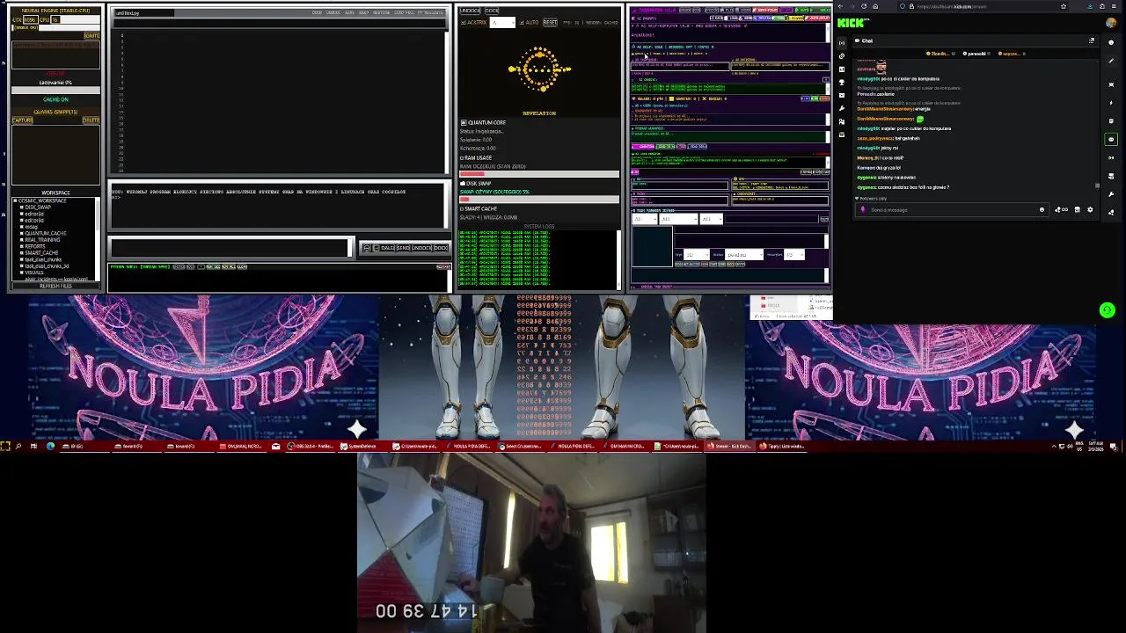The width and height of the screenshot is (1126, 633).
Task: Open the wrench icon in Kick left sidebar
Action: (842, 108)
